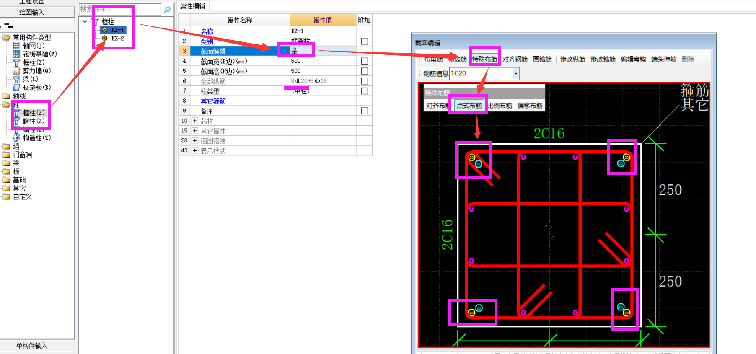Click the component search input field
Image resolution: width=756 pixels, height=354 pixels.
coord(120,9)
